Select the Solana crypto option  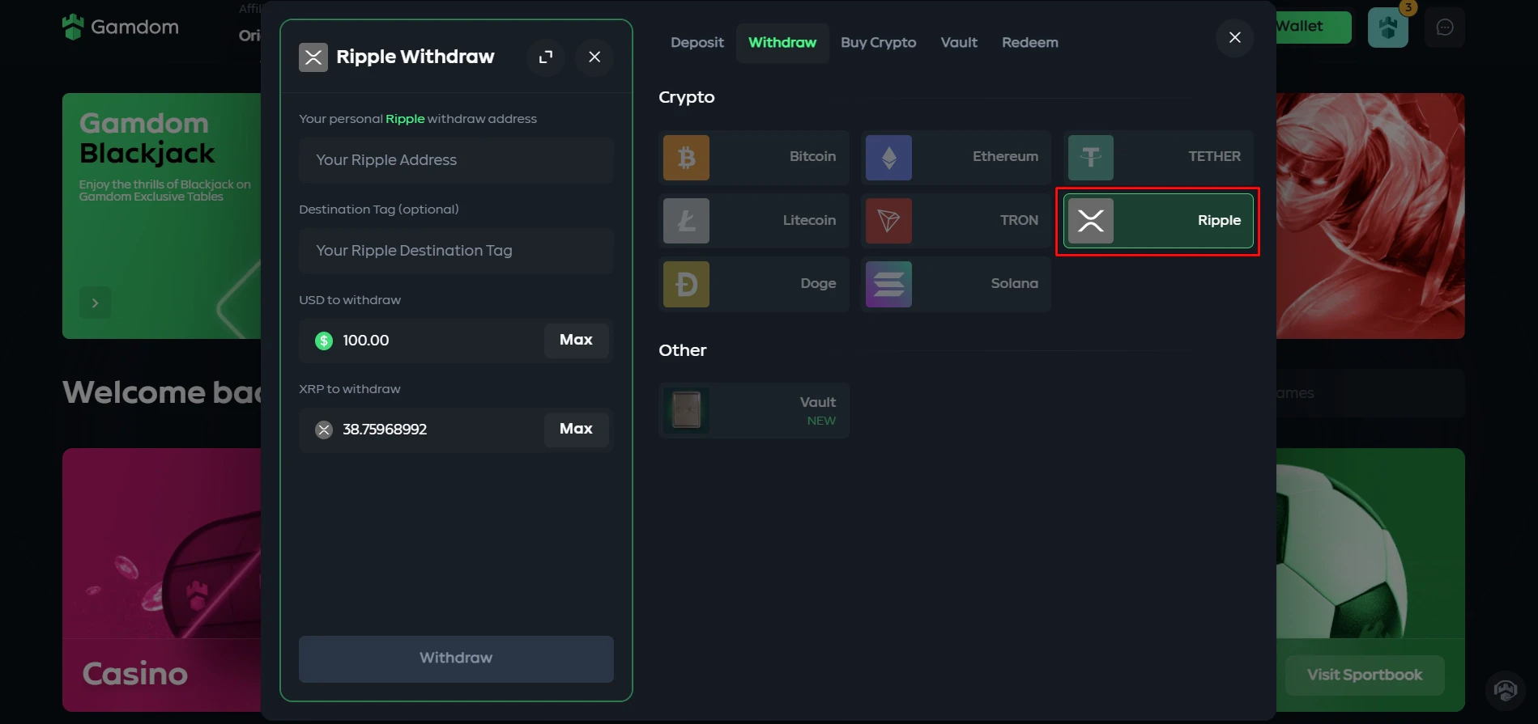click(x=956, y=284)
